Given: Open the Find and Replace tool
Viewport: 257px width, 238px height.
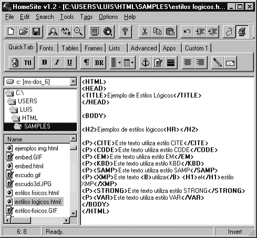Looking at the screenshot, I should pos(66,32).
